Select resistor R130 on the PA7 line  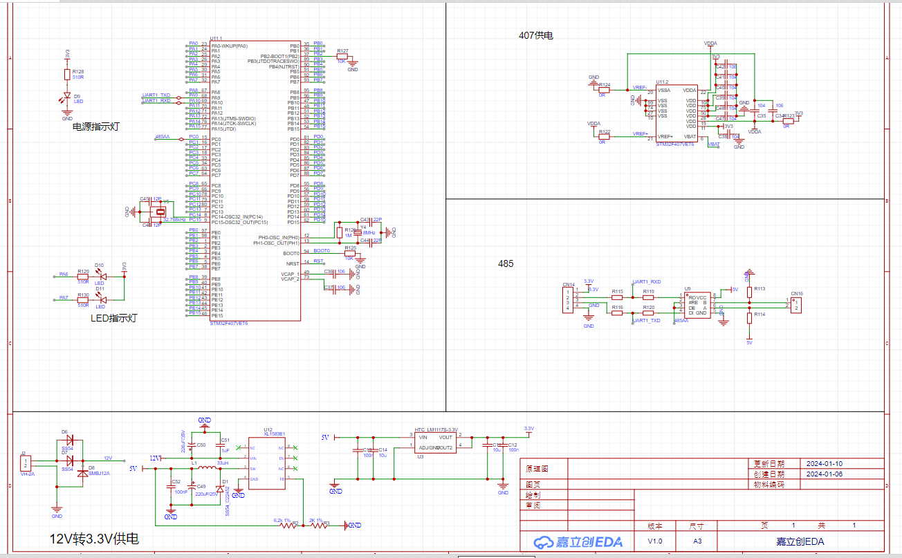[83, 299]
